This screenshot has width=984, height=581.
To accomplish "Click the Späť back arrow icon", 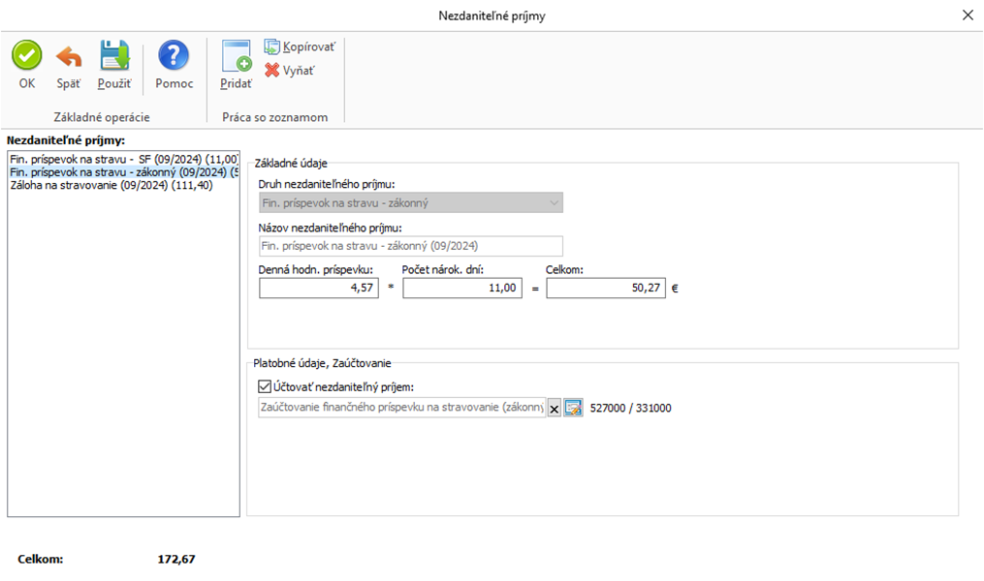I will point(68,56).
